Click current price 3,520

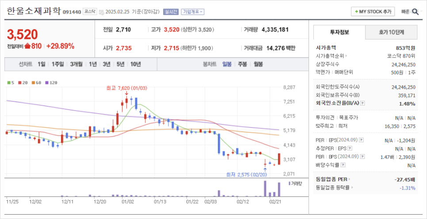pos(23,34)
